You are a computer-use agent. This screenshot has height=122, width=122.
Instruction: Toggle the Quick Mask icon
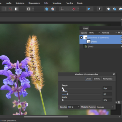pos(29,9)
